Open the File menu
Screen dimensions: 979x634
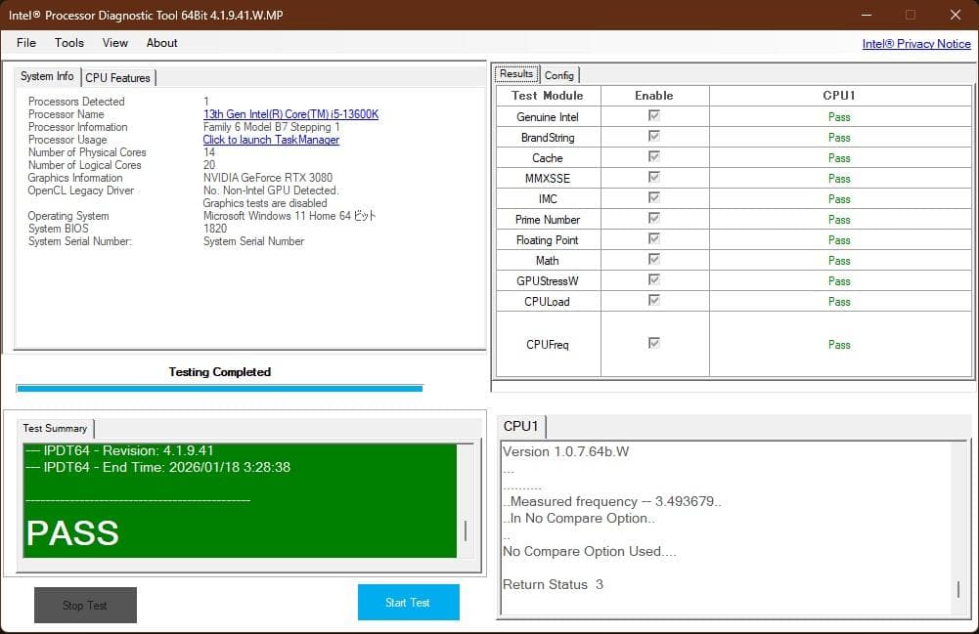coord(25,42)
